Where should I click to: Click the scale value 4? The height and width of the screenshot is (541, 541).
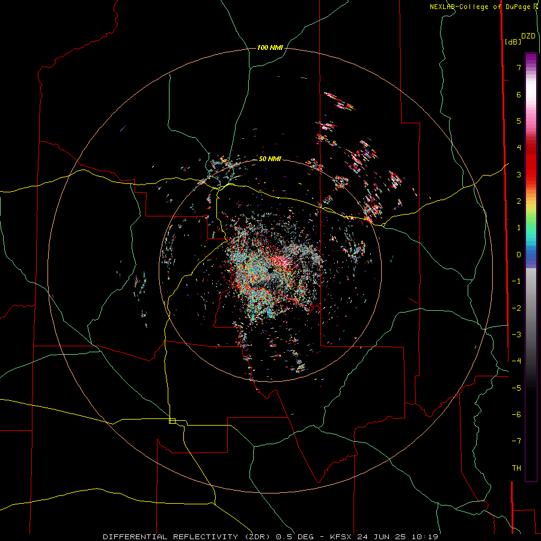(x=519, y=148)
